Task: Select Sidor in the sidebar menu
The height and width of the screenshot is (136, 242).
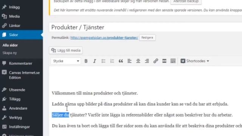Action: pos(22,35)
